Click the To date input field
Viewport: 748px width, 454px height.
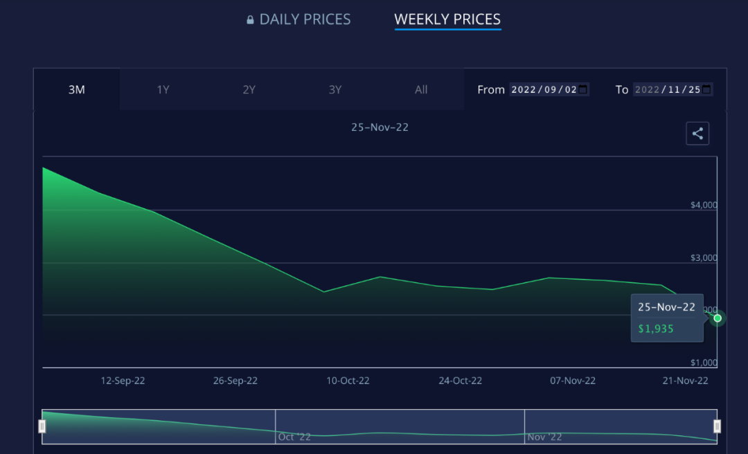pos(668,89)
